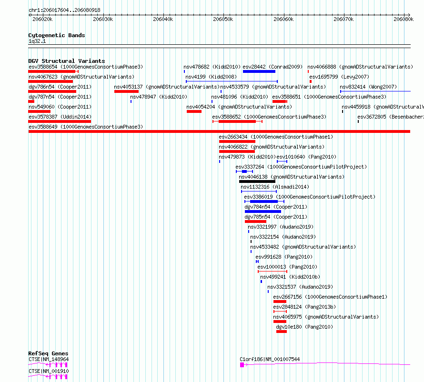This screenshot has width=424, height=382.
Task: Click esv3337264 PilotProject variant label
Action: [301, 167]
